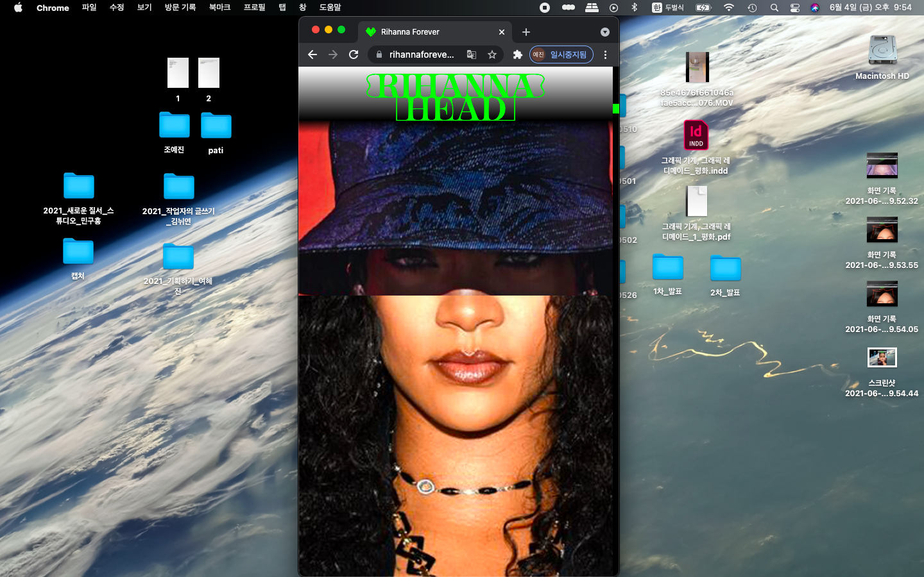Focus the rihannaforeve... address field
This screenshot has width=924, height=577.
click(421, 54)
